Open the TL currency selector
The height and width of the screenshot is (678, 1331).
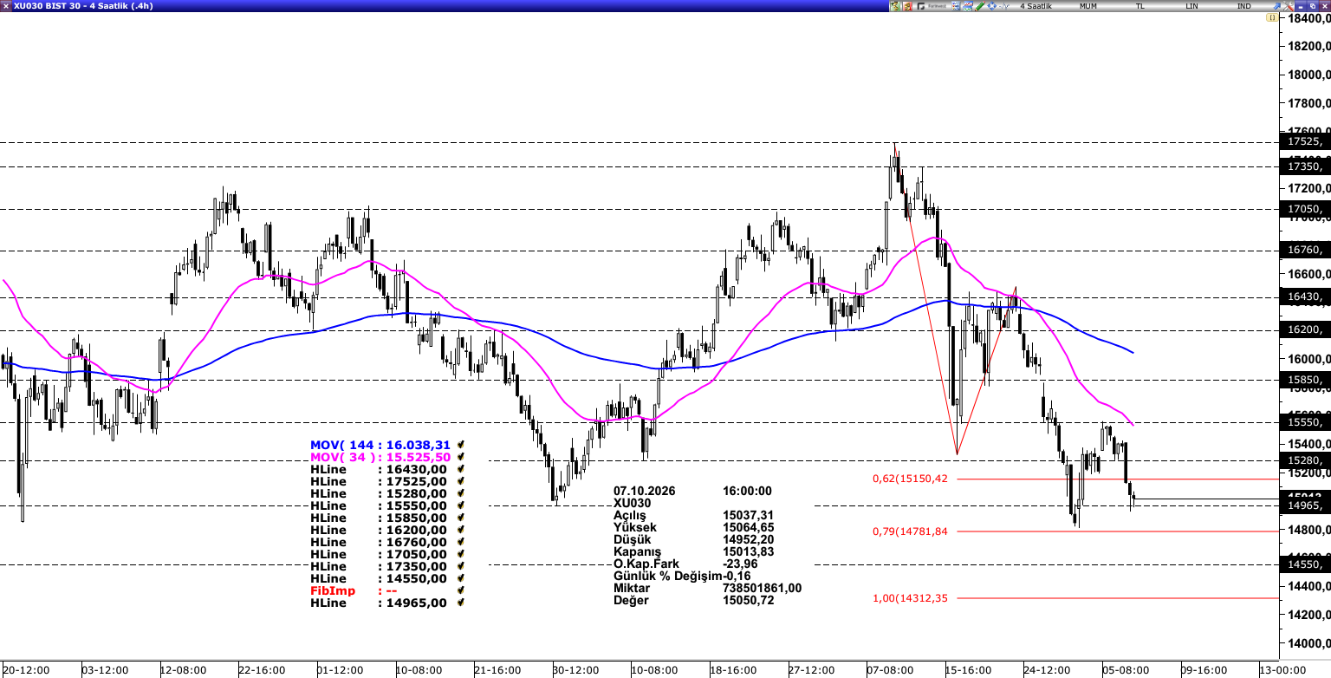(1140, 6)
